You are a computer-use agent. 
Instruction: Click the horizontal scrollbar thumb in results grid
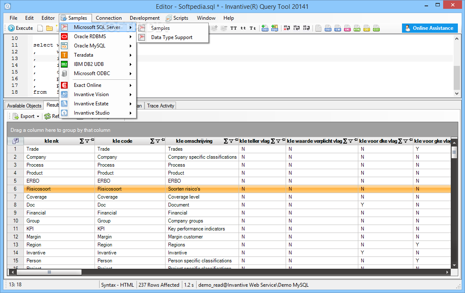pyautogui.click(x=49, y=272)
